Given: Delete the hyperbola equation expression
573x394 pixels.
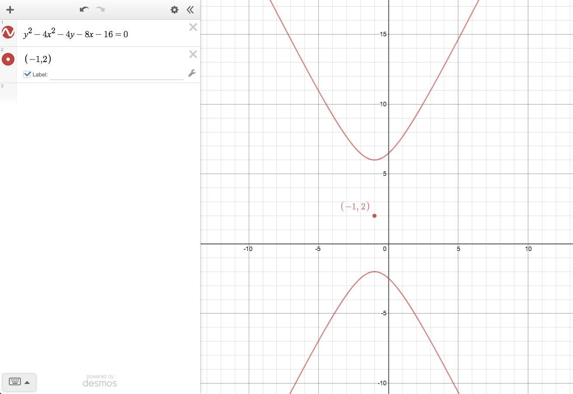Looking at the screenshot, I should pyautogui.click(x=193, y=28).
